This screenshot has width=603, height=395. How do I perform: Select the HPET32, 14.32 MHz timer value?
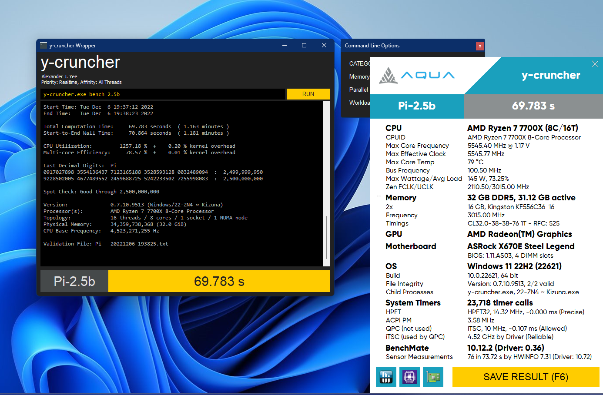click(526, 312)
